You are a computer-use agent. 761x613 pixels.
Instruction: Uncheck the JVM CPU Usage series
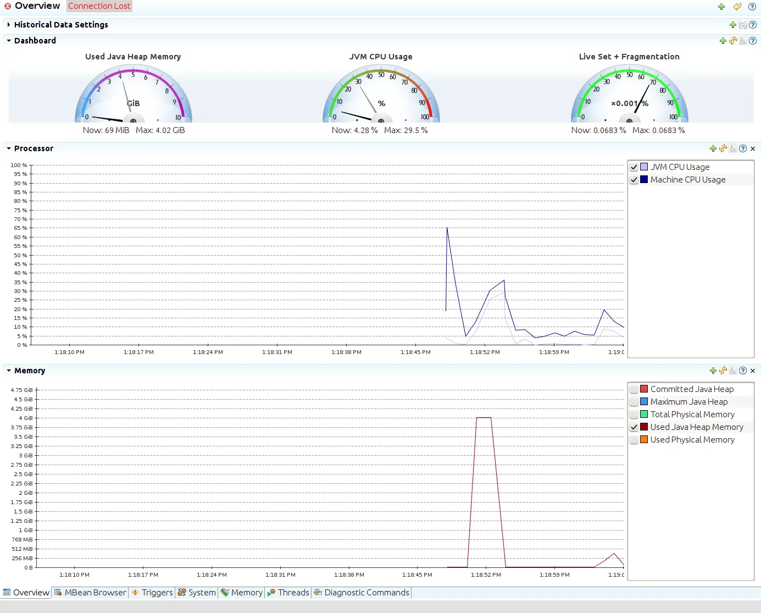634,167
